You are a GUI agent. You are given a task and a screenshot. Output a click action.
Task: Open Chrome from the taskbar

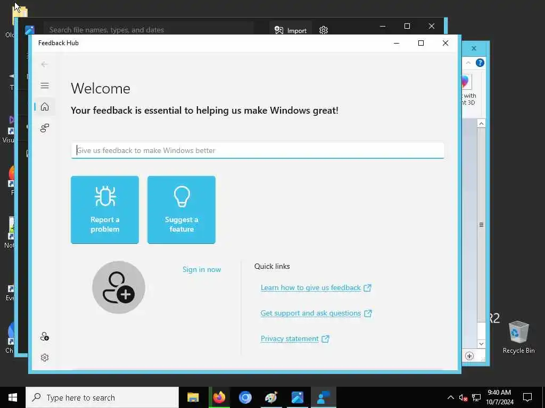tap(245, 397)
